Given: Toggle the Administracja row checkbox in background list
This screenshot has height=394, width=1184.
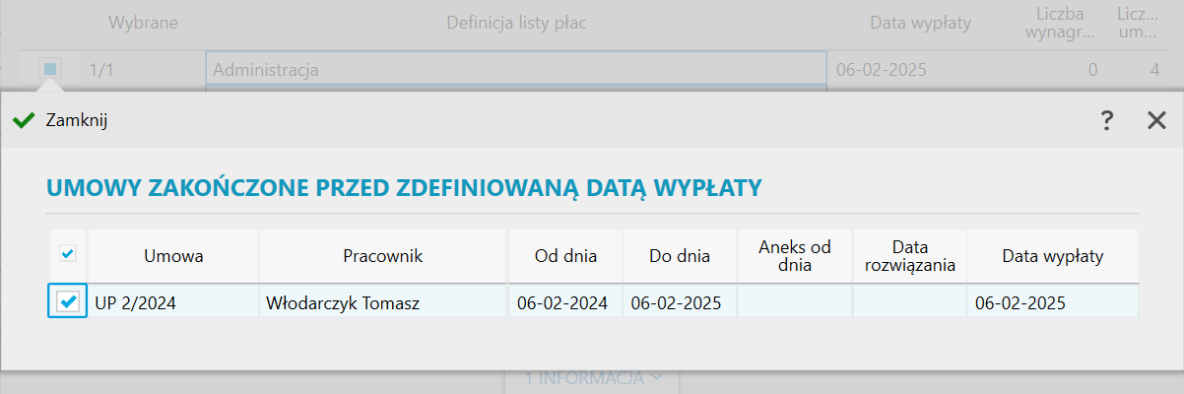Looking at the screenshot, I should point(51,69).
